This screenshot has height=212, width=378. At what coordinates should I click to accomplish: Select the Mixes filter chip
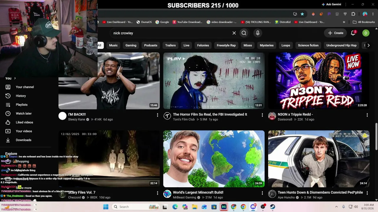click(x=248, y=45)
